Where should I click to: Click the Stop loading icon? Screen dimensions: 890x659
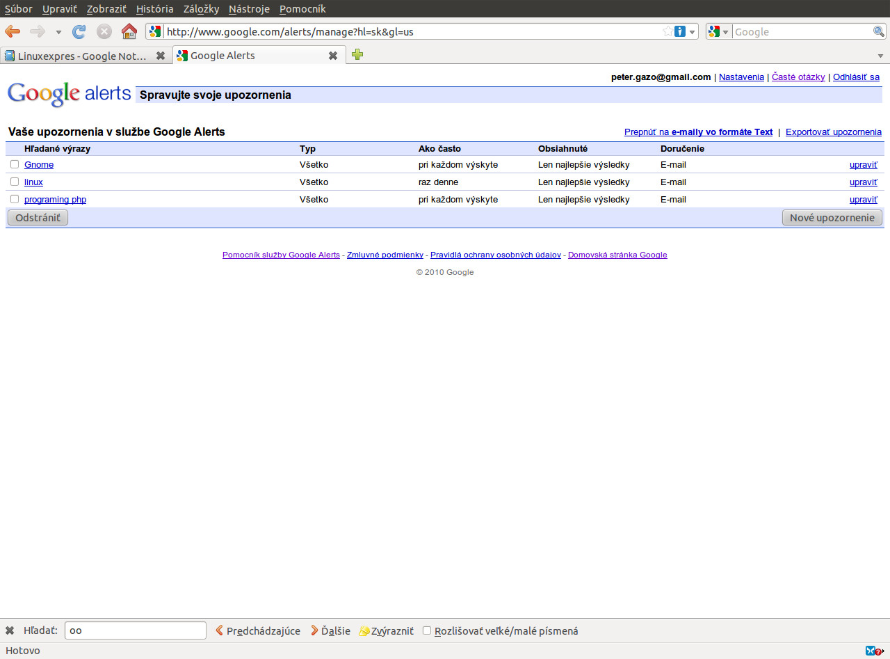coord(104,31)
